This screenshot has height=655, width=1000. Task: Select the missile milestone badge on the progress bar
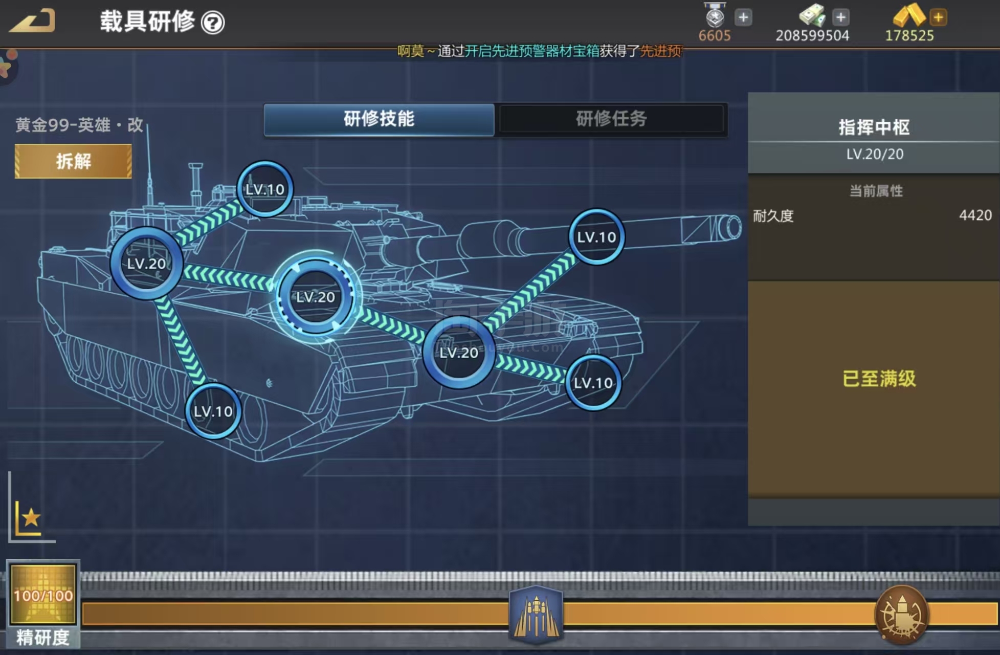tap(536, 614)
